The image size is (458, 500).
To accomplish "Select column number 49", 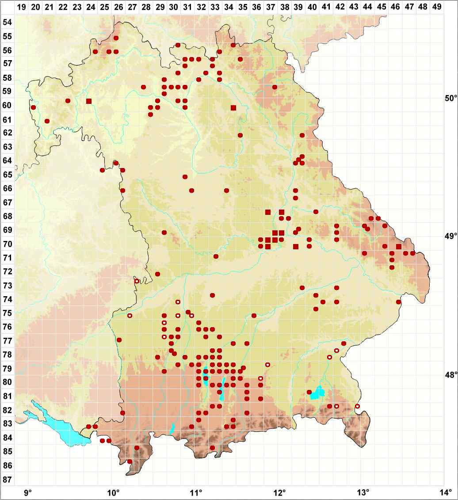I will [x=437, y=7].
